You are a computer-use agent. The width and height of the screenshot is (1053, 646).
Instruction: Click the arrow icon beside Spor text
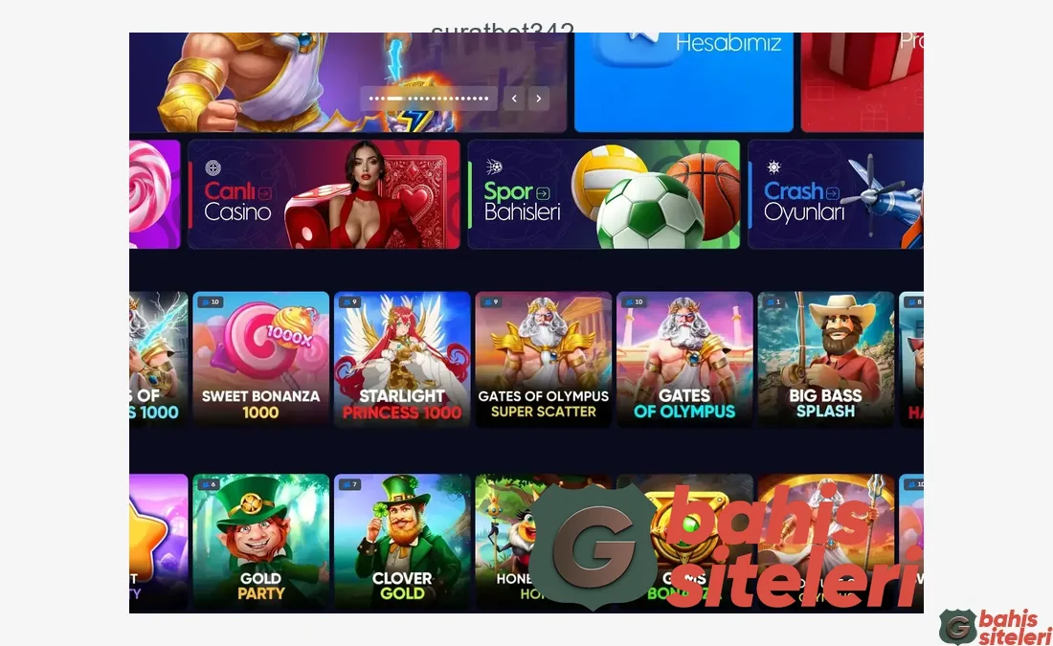pos(543,194)
